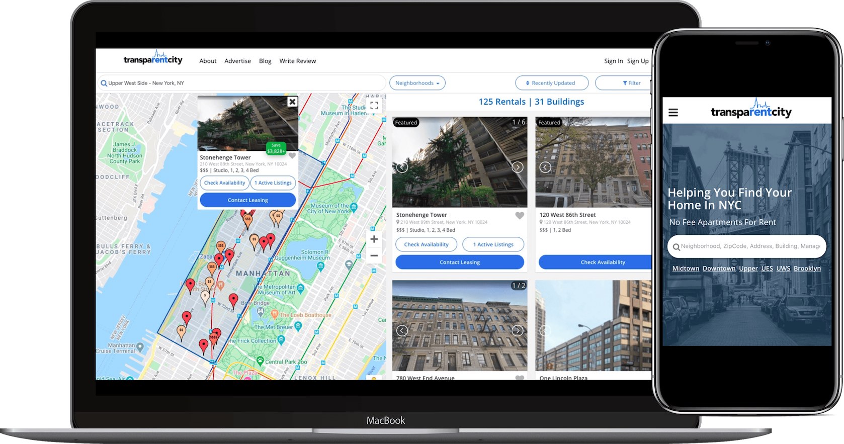Click the transparentcity logo on the phone
Viewport: 844px width, 444px height.
(751, 109)
